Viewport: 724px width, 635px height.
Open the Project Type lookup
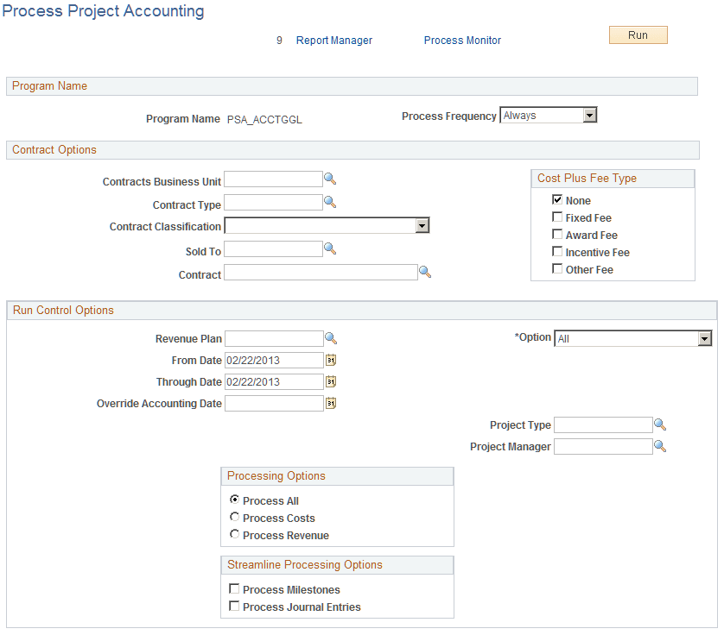coord(660,424)
